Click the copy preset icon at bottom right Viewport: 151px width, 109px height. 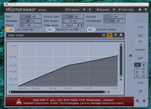coord(137,101)
